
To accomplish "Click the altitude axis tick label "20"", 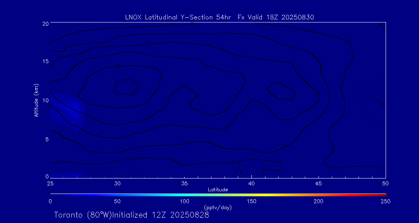I will (46, 23).
